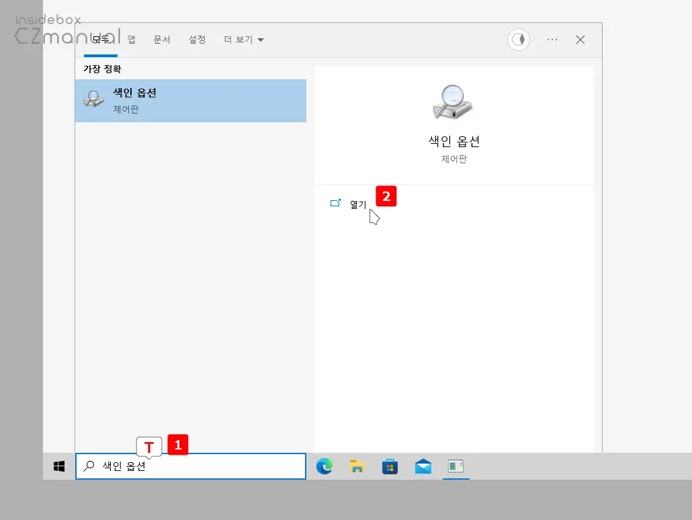Click the magnifier icon in taskbar search box
The height and width of the screenshot is (520, 692).
click(x=89, y=466)
